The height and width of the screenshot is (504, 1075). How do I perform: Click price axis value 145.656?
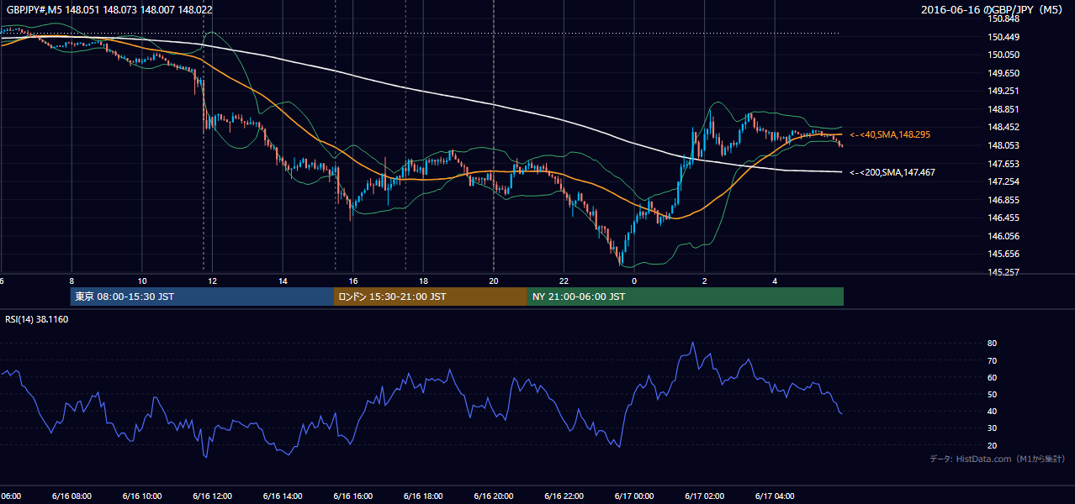click(1003, 254)
